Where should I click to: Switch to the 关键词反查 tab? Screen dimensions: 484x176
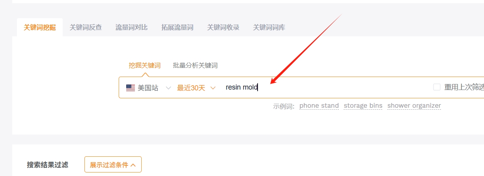point(86,27)
